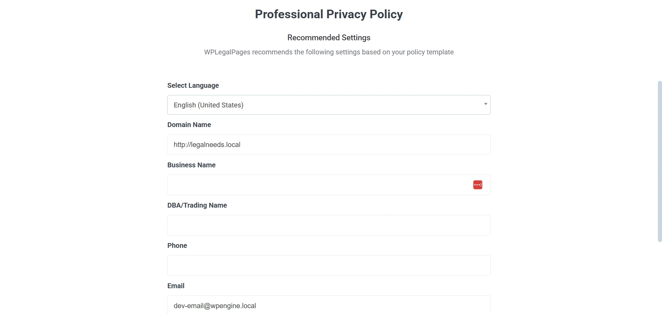This screenshot has height=314, width=662.
Task: Focus the Email field containing dev-email@wpengine.local
Action: (329, 305)
